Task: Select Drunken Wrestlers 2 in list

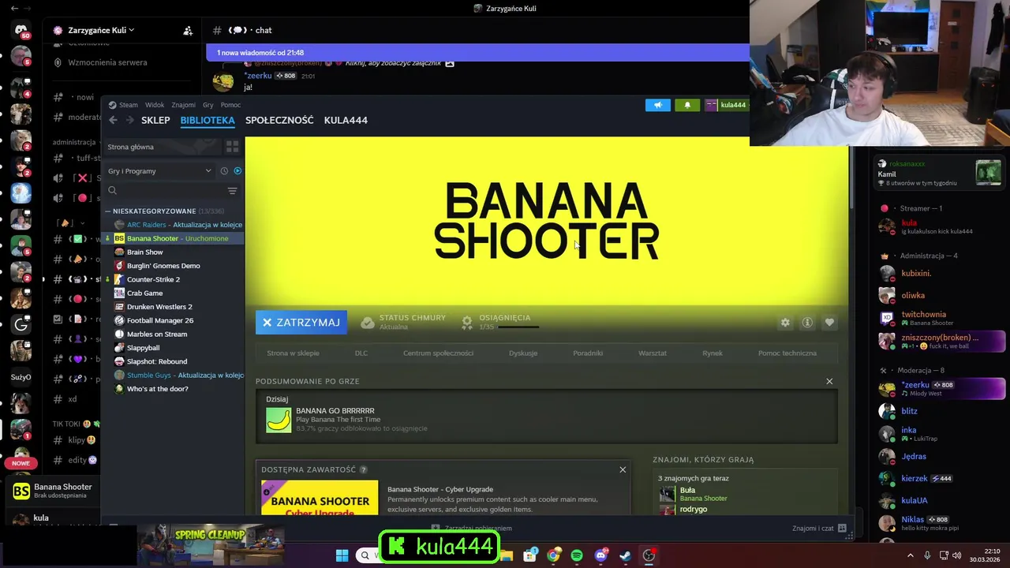Action: (174, 307)
